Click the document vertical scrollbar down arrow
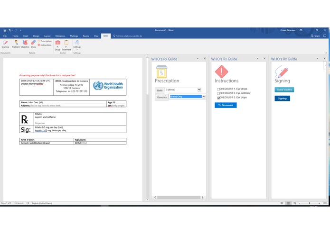 point(147,200)
